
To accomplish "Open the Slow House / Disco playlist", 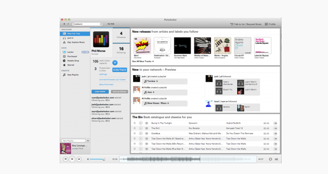I will 164,103.
